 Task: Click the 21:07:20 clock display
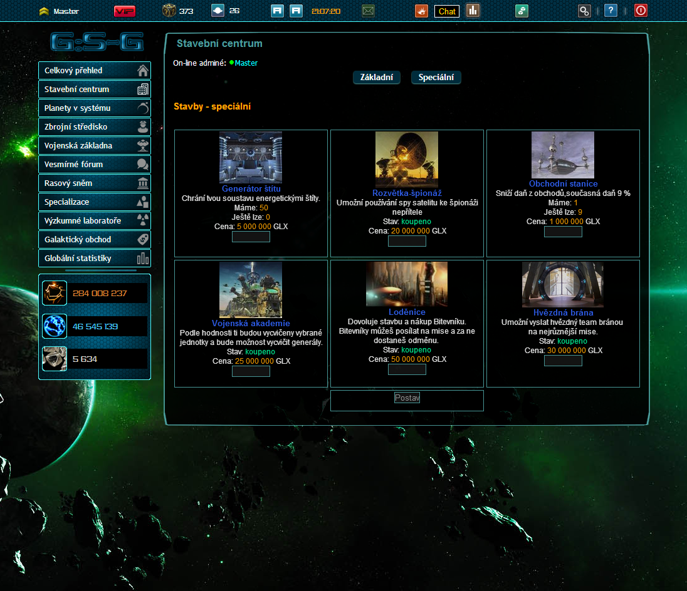point(326,11)
